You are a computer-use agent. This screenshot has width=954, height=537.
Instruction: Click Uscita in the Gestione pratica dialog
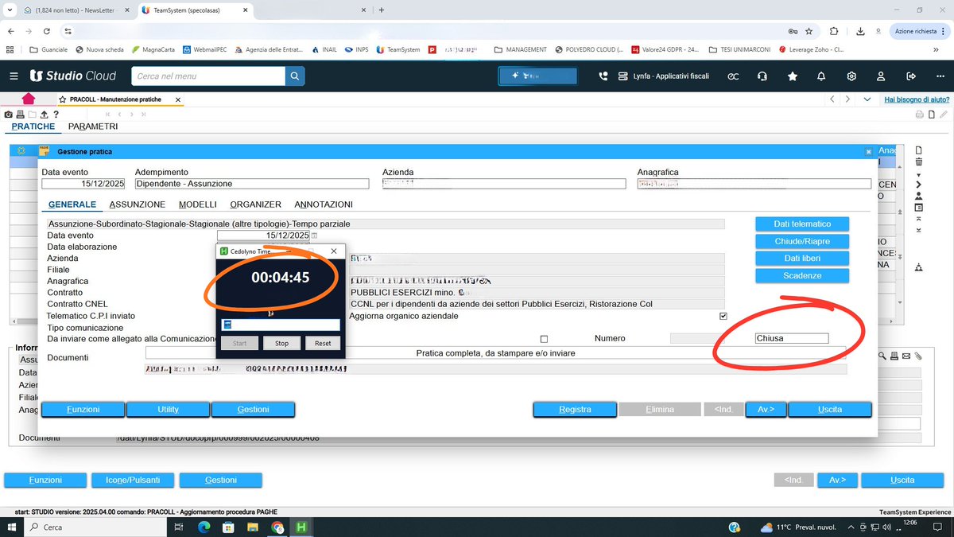click(830, 409)
